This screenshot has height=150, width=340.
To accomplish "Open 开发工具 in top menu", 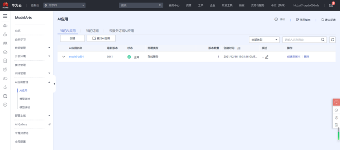I will click(x=227, y=5).
